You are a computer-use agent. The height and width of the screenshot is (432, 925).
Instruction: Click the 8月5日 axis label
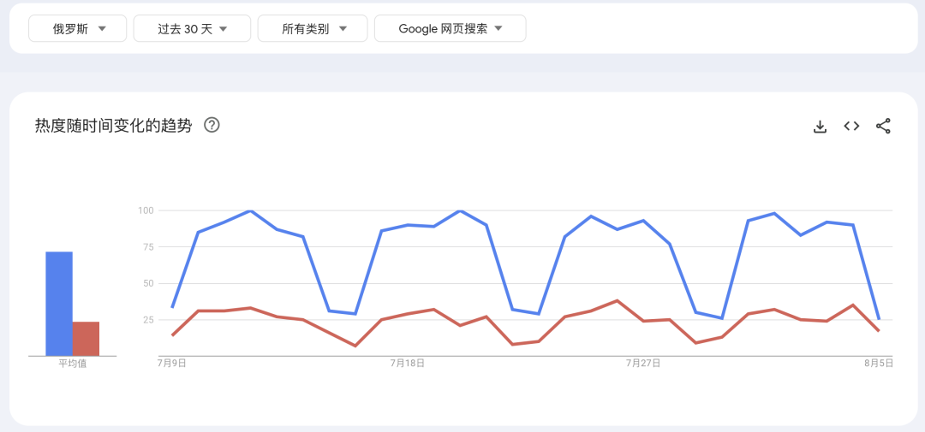coord(879,363)
